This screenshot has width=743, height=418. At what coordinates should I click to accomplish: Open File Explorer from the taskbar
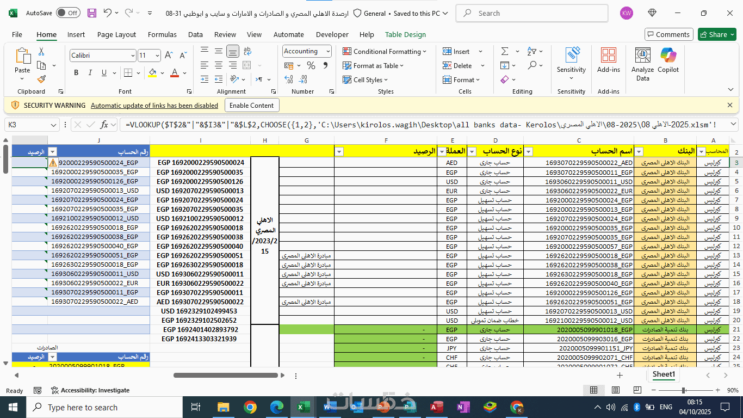coord(224,407)
